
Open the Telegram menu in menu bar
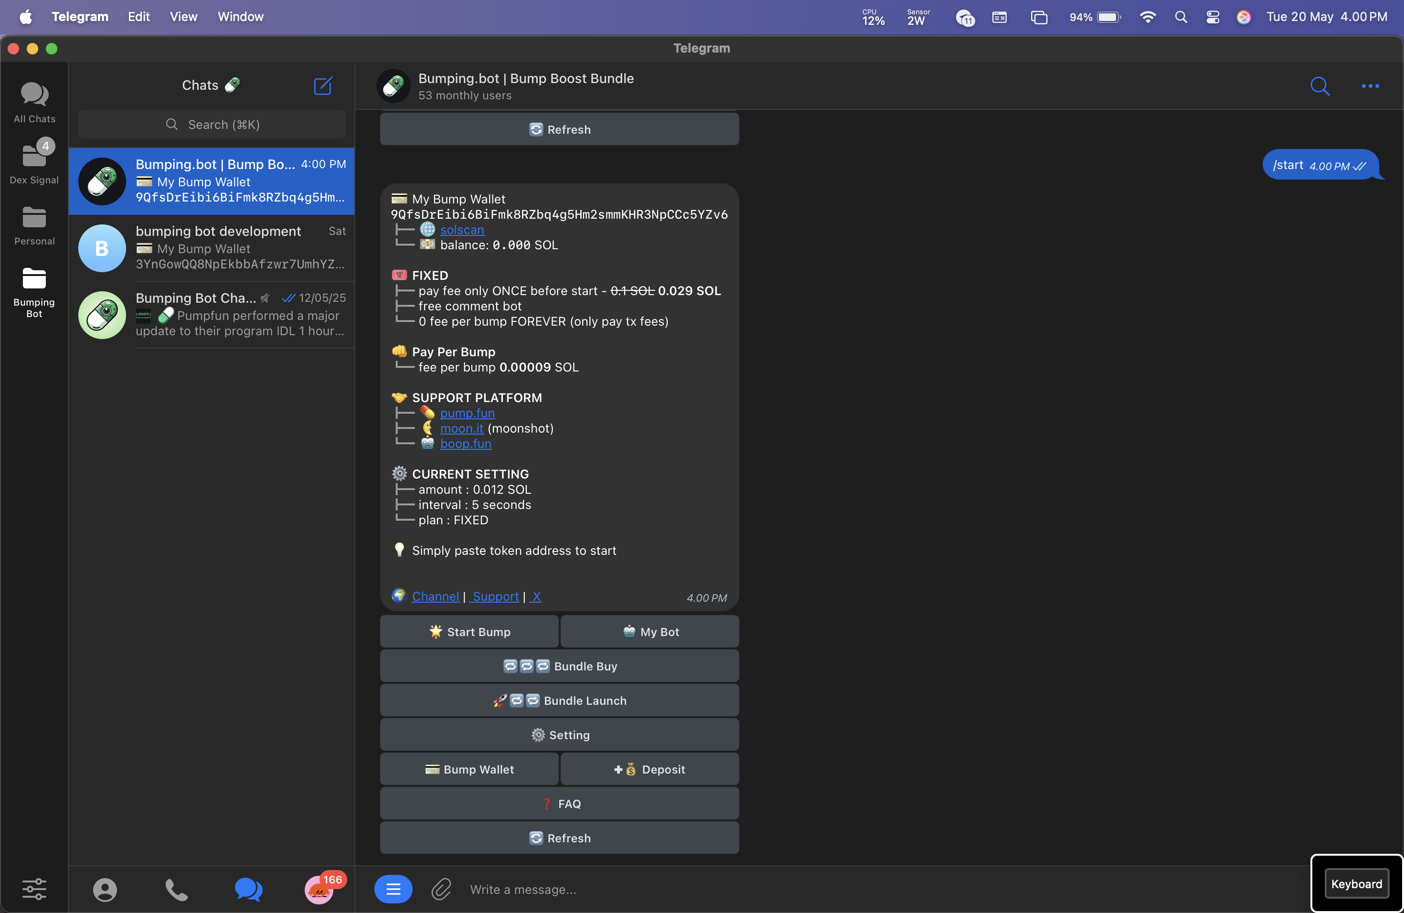click(80, 17)
